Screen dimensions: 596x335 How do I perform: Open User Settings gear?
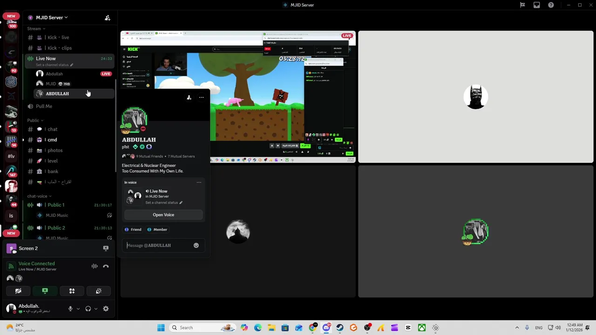point(106,308)
